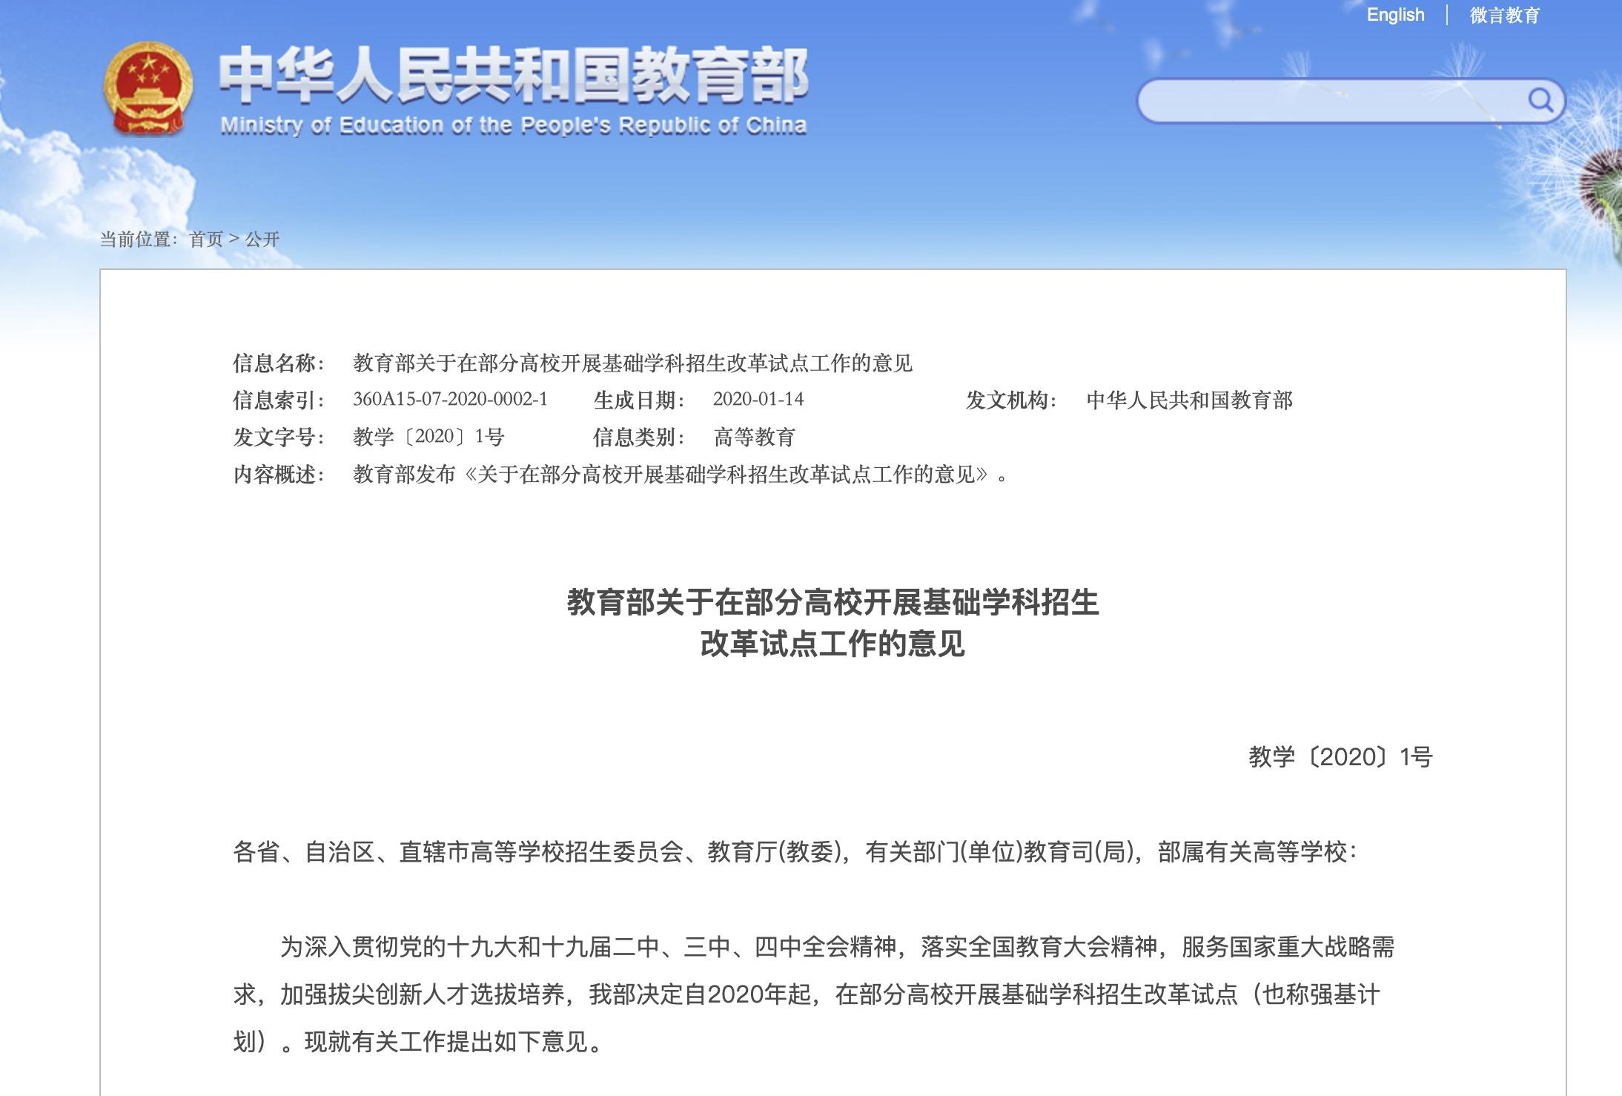The height and width of the screenshot is (1096, 1622).
Task: Click the 生成日期 value 2020-01-14
Action: click(758, 399)
